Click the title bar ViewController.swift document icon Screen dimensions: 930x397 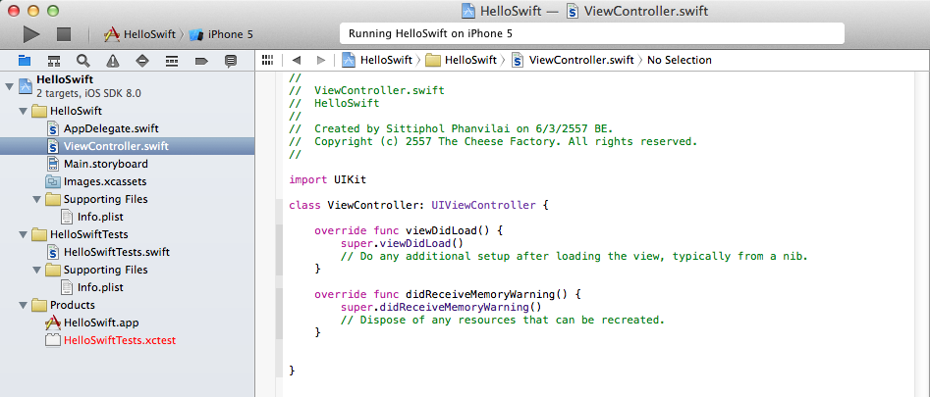tap(573, 11)
